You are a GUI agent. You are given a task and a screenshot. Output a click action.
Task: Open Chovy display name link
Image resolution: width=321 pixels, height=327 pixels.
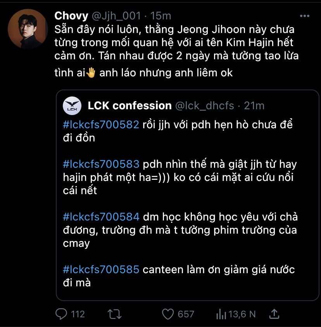pyautogui.click(x=71, y=16)
